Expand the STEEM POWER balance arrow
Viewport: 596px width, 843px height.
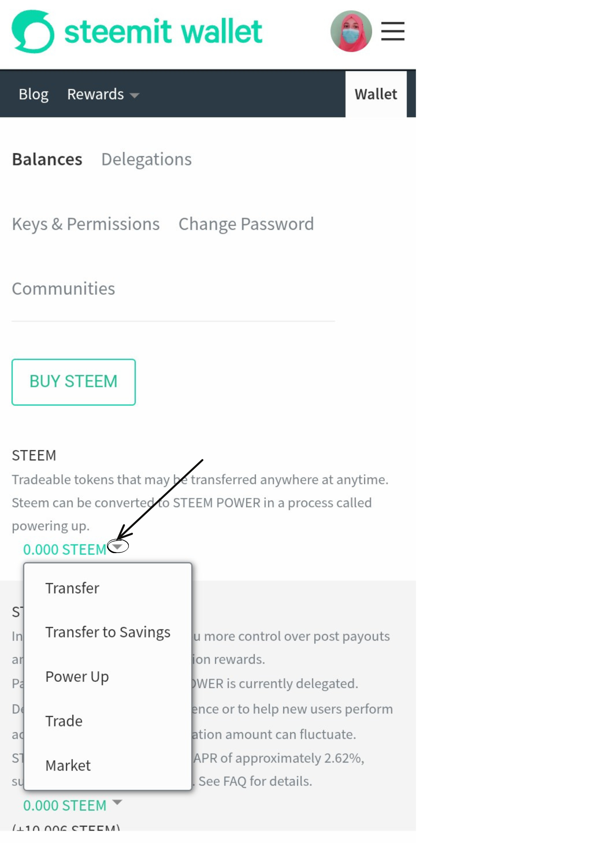point(117,802)
